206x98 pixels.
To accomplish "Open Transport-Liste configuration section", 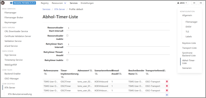I will [189, 48].
